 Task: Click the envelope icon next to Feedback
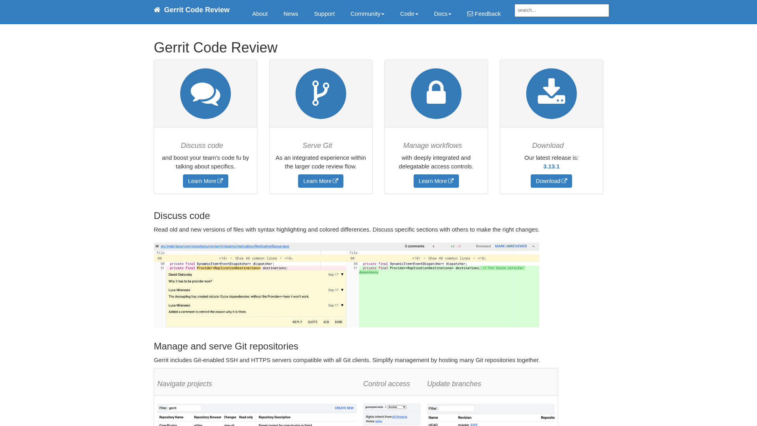(x=470, y=13)
